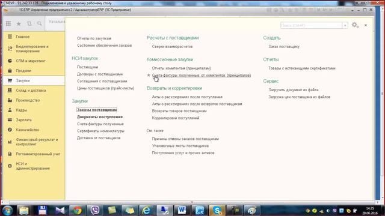
Task: Click the horizontal scrollbar at the bottom
Action: pos(191,202)
